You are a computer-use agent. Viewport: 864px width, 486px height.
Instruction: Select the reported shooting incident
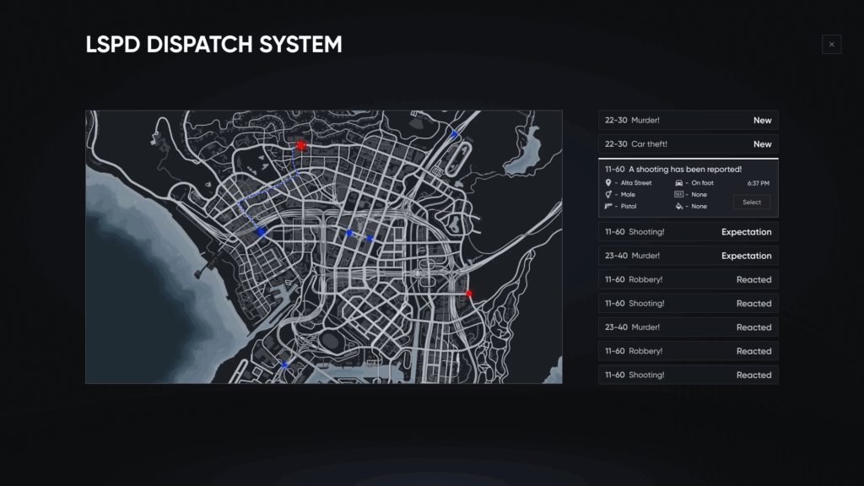(x=752, y=202)
